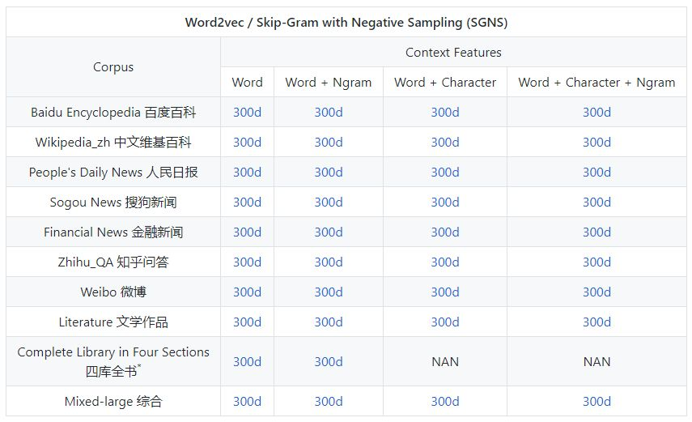Open Literature Word 300d link
Viewport: 692px width, 422px height.
pyautogui.click(x=247, y=322)
